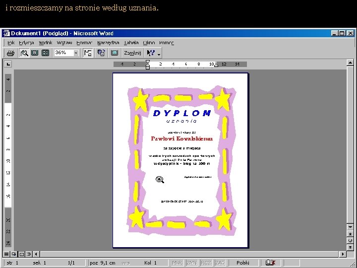Viewport: 357px width, 268px height.
Task: Maximize the Microsoft Word window
Action: point(342,33)
